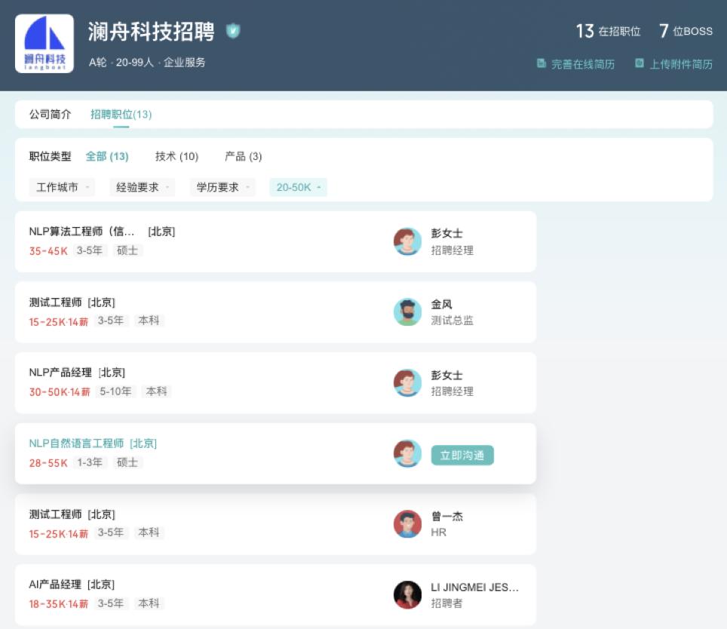Open 测试工程师 listing by 金风
The image size is (727, 629).
(275, 312)
